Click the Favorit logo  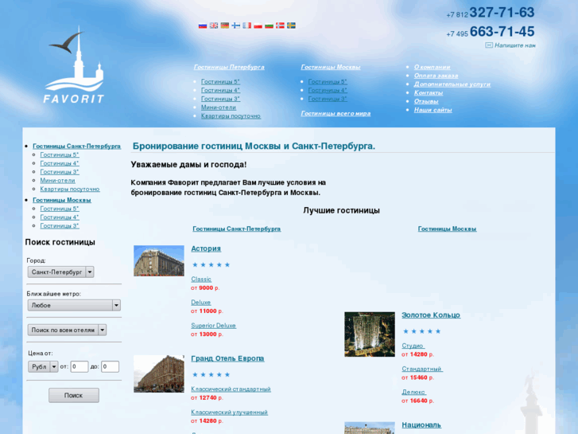point(74,65)
